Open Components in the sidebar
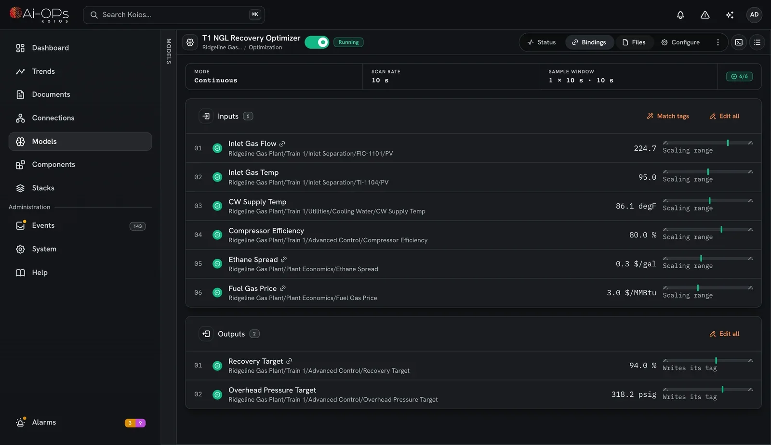Viewport: 771px width, 445px height. (x=80, y=165)
